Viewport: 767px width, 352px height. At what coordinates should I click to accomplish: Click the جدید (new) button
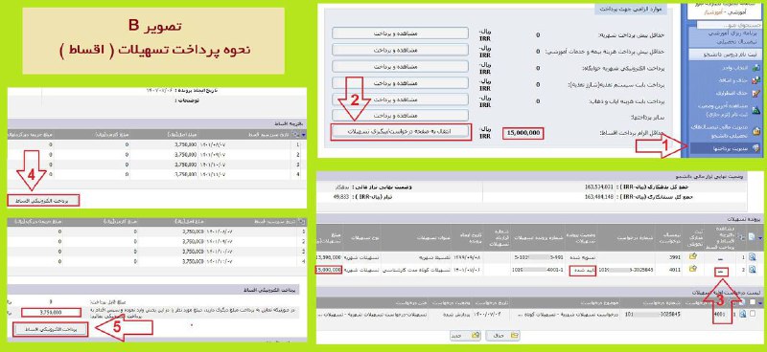click(x=465, y=336)
